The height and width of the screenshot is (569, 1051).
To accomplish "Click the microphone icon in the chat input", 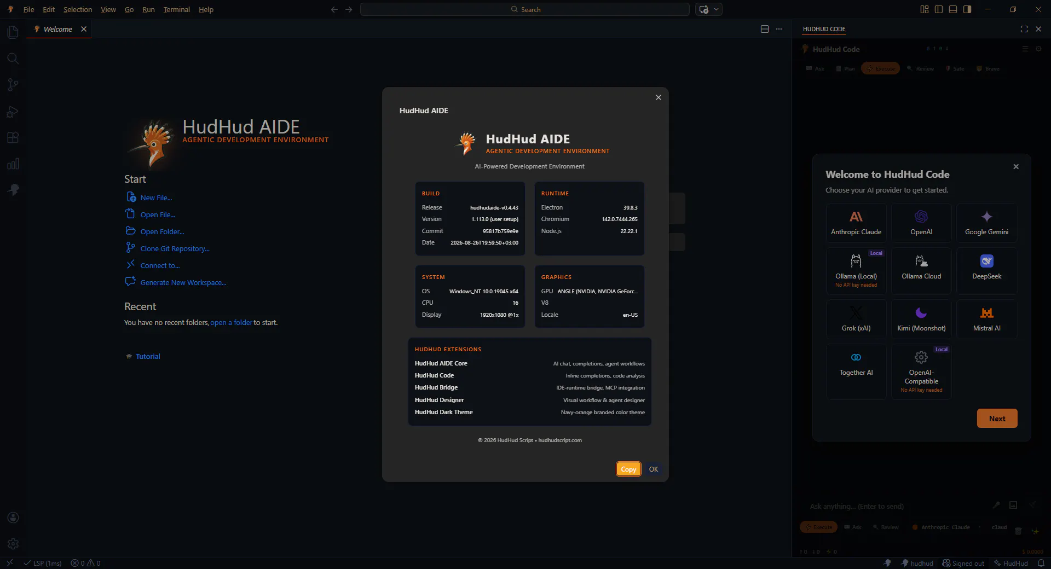I will tap(996, 505).
